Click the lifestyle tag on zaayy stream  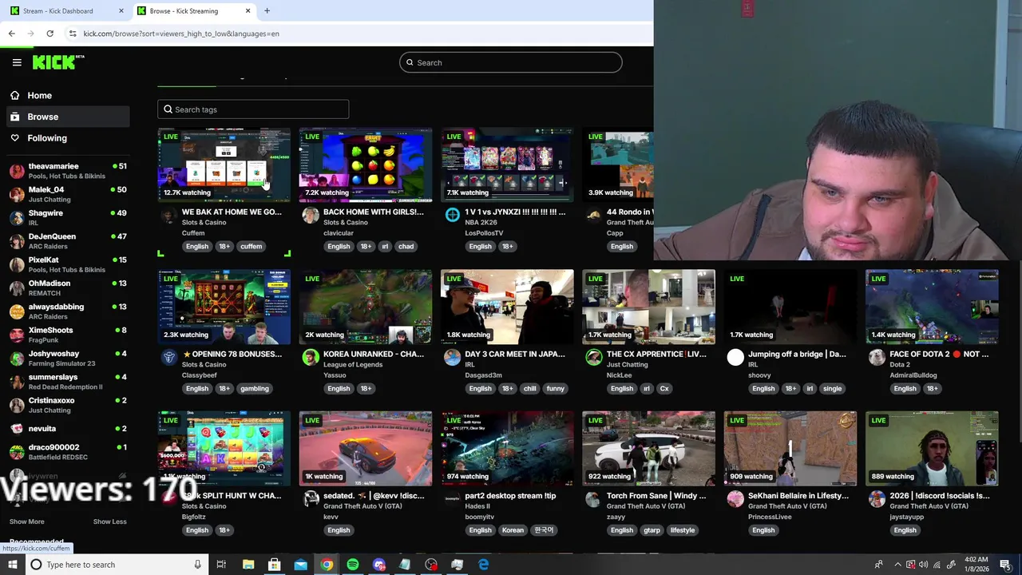click(x=682, y=530)
